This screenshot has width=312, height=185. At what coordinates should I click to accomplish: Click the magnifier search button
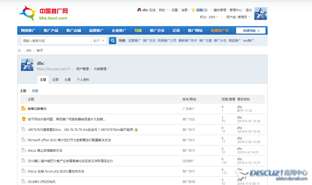click(112, 41)
